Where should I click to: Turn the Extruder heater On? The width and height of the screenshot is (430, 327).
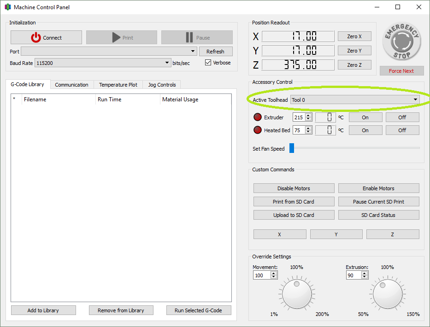[365, 117]
